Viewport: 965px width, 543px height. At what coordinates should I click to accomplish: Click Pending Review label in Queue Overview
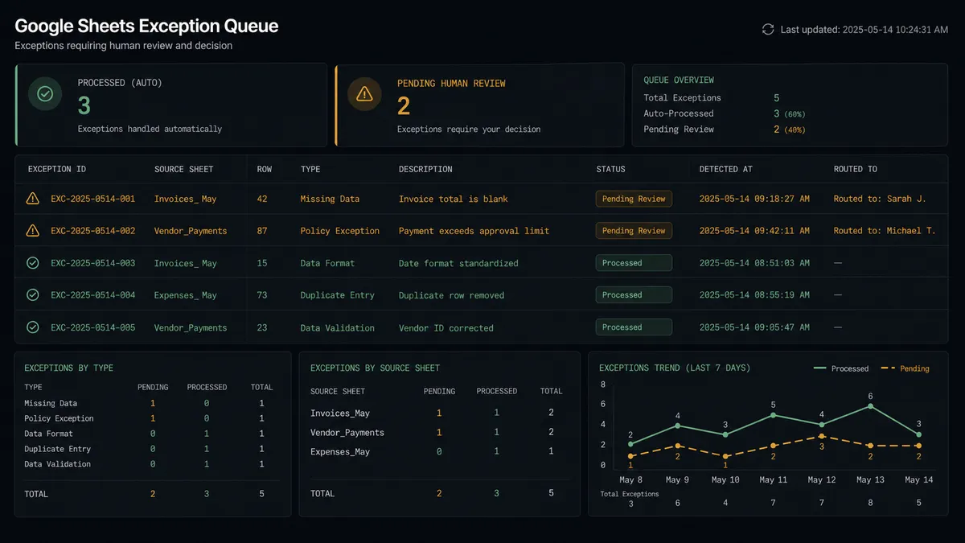[x=679, y=129]
